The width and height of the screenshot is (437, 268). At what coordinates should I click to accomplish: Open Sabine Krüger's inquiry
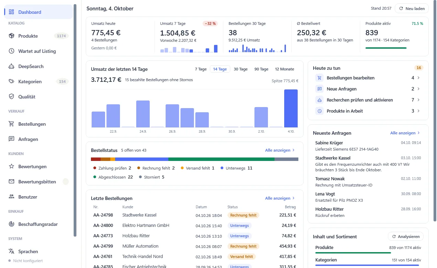368,146
